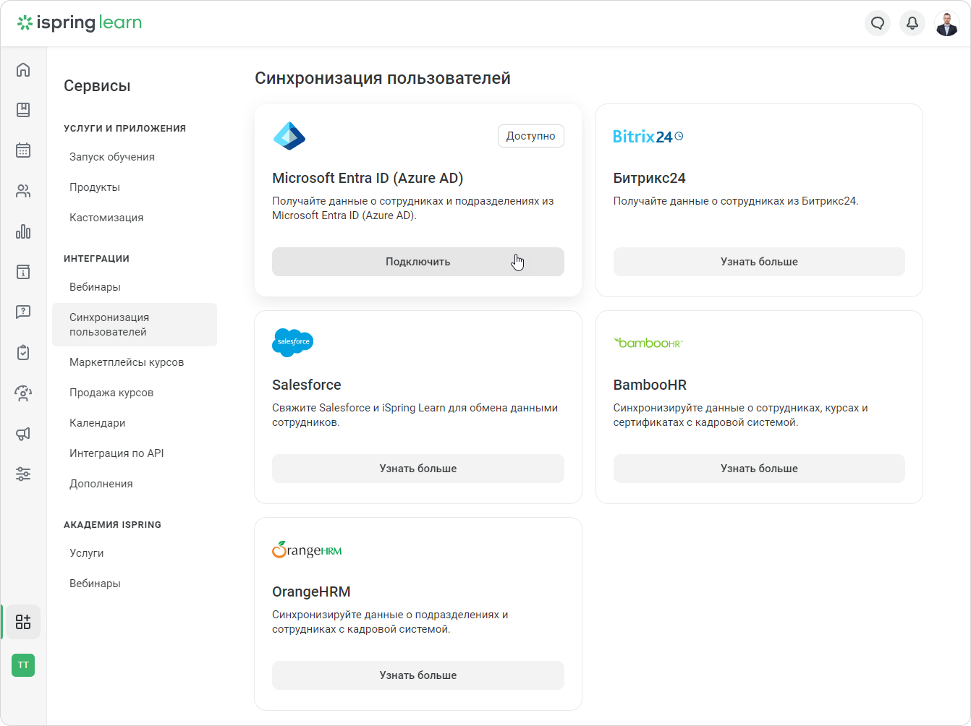The height and width of the screenshot is (726, 971).
Task: Click the OrangeHRM card title
Action: [x=311, y=592]
